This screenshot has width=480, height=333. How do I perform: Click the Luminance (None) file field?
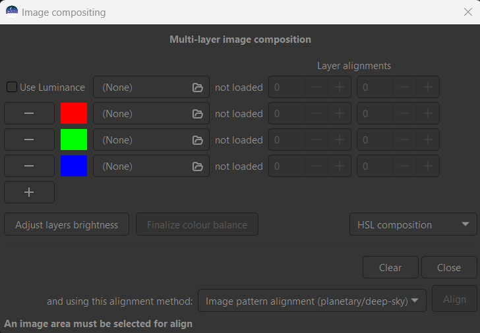151,87
